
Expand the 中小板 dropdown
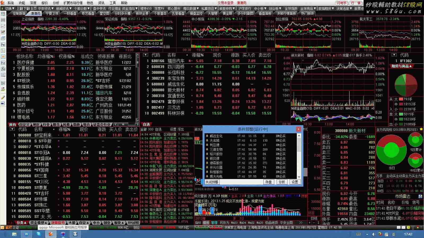pos(260,8)
